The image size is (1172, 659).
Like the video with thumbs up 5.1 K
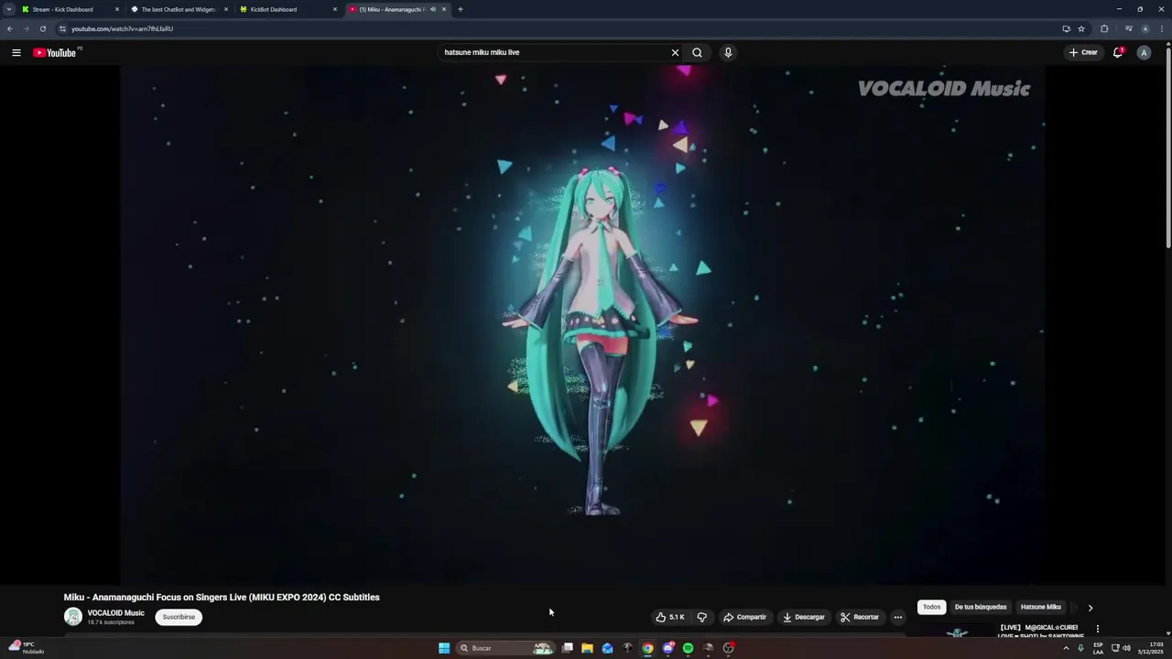(670, 617)
